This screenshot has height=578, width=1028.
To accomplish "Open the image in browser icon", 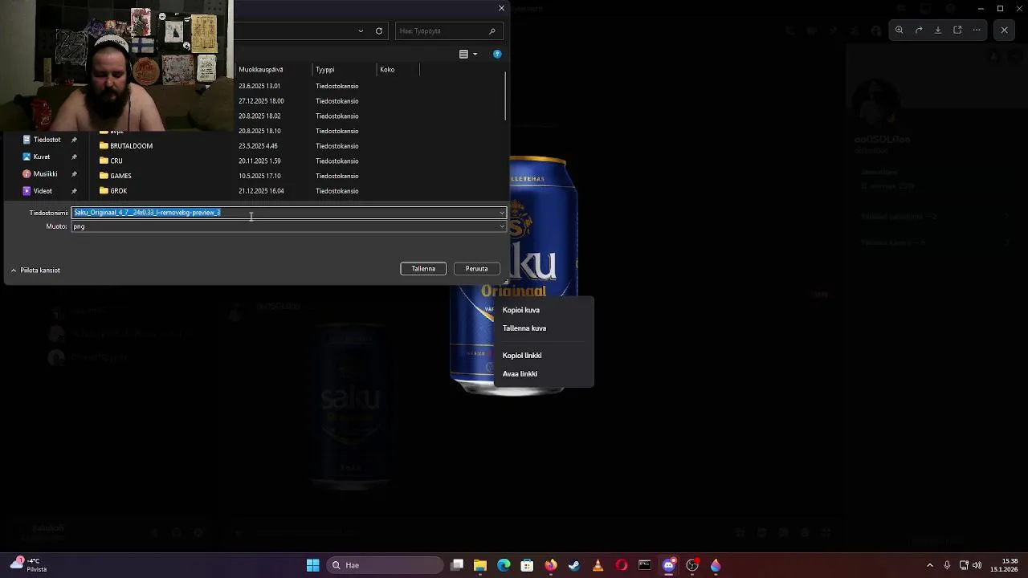I will [x=957, y=31].
